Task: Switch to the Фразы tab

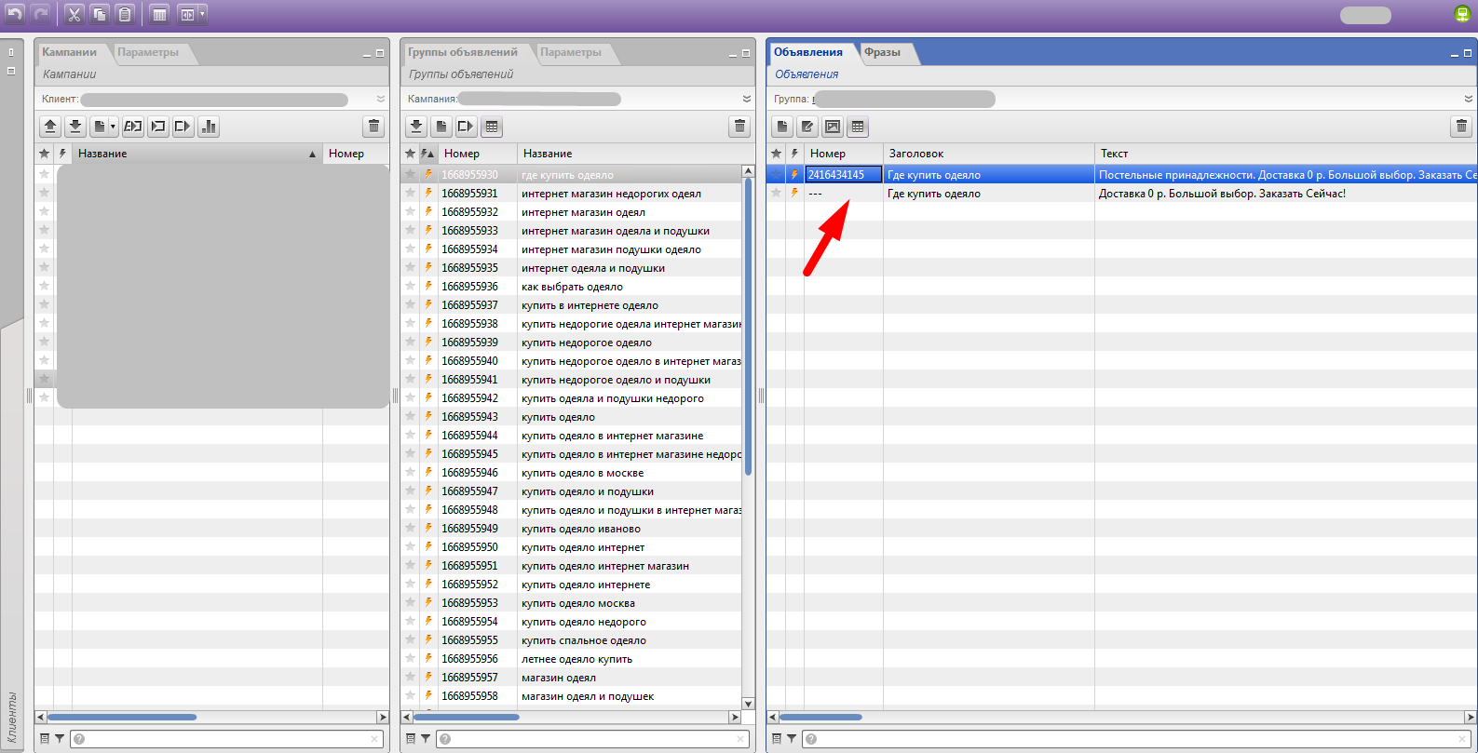Action: pos(882,52)
